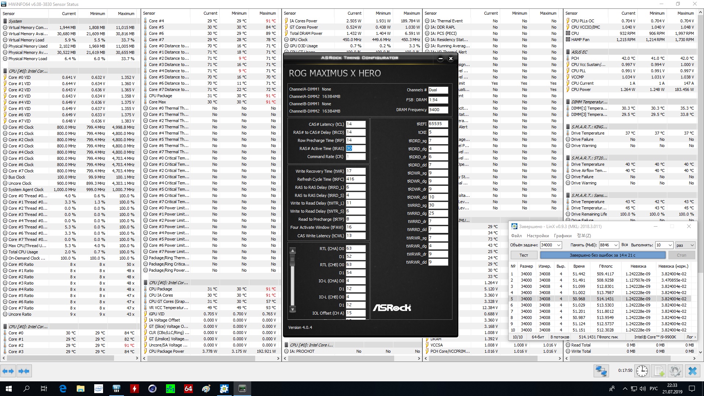The height and width of the screenshot is (396, 704).
Task: Click the shrink sensor columns arrows button
Action: click(x=24, y=371)
